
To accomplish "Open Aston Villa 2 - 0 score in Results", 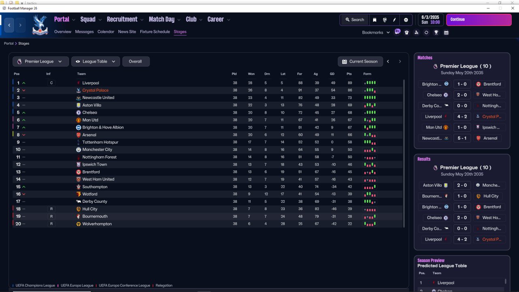I will [x=462, y=185].
